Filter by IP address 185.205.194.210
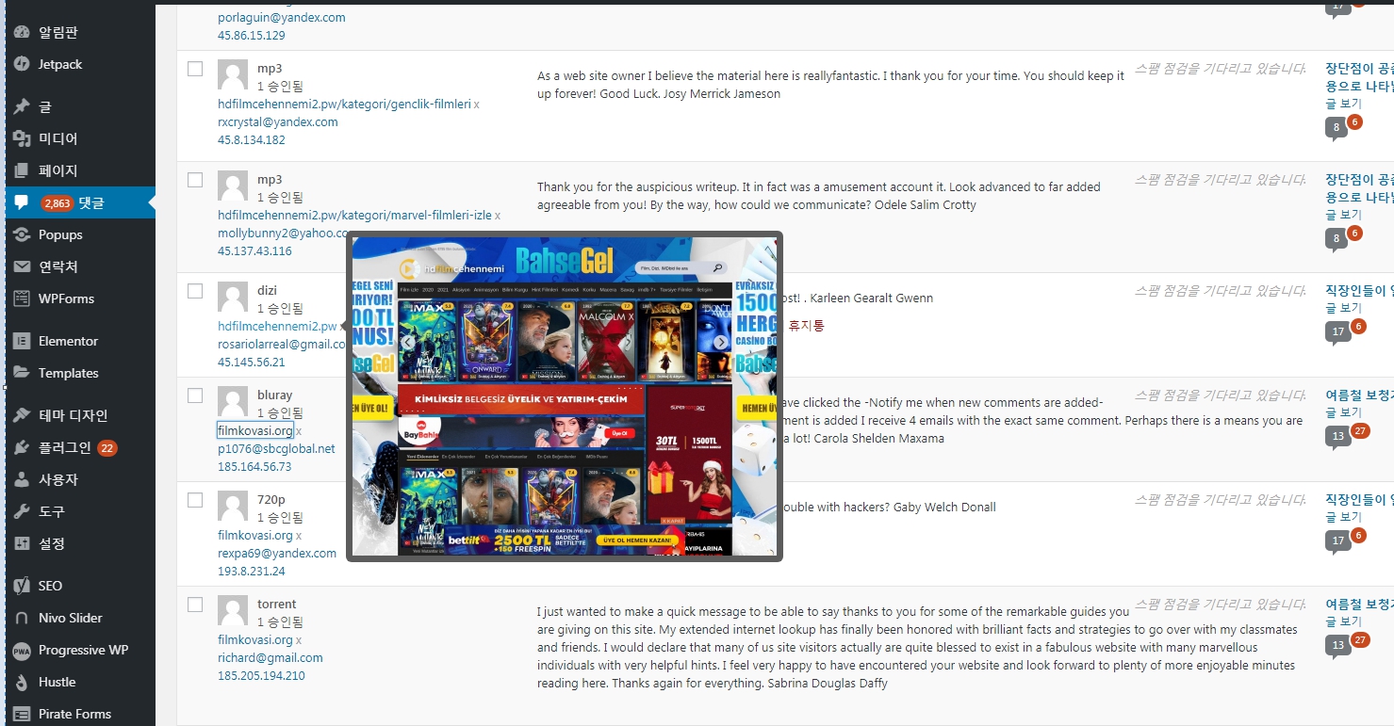Screen dimensions: 1394x726 click(x=261, y=676)
